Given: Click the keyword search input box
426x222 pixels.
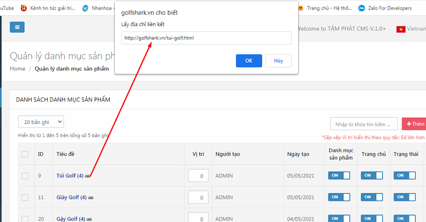Looking at the screenshot, I should (364, 124).
